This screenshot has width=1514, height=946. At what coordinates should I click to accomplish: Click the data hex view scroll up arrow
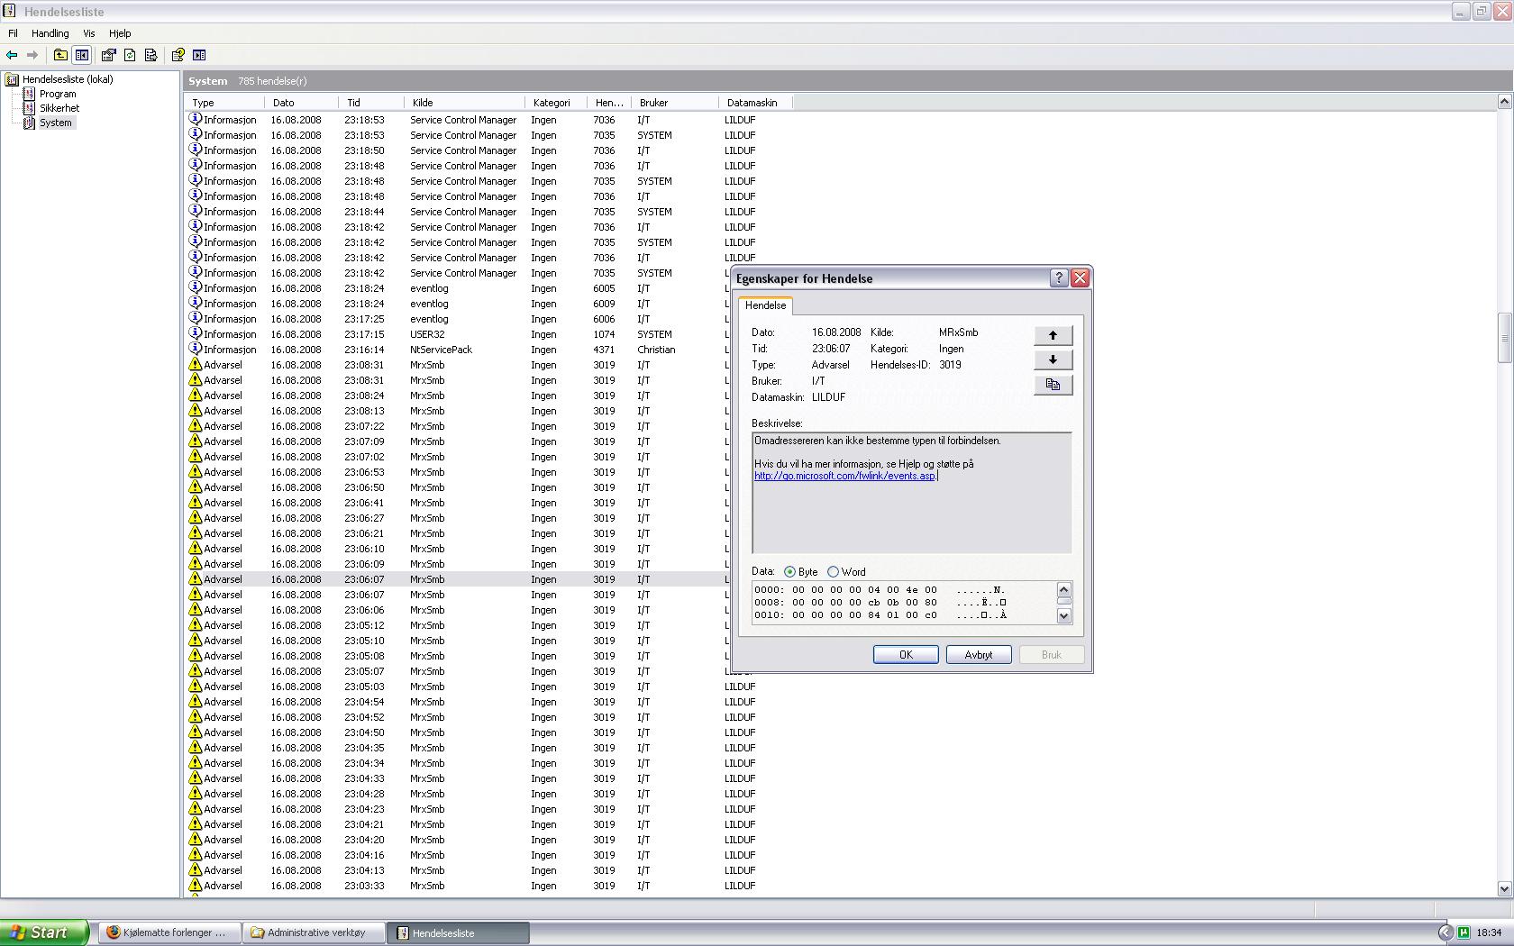click(x=1064, y=590)
